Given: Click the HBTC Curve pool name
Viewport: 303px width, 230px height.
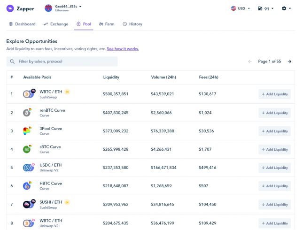Looking at the screenshot, I should click(51, 184).
